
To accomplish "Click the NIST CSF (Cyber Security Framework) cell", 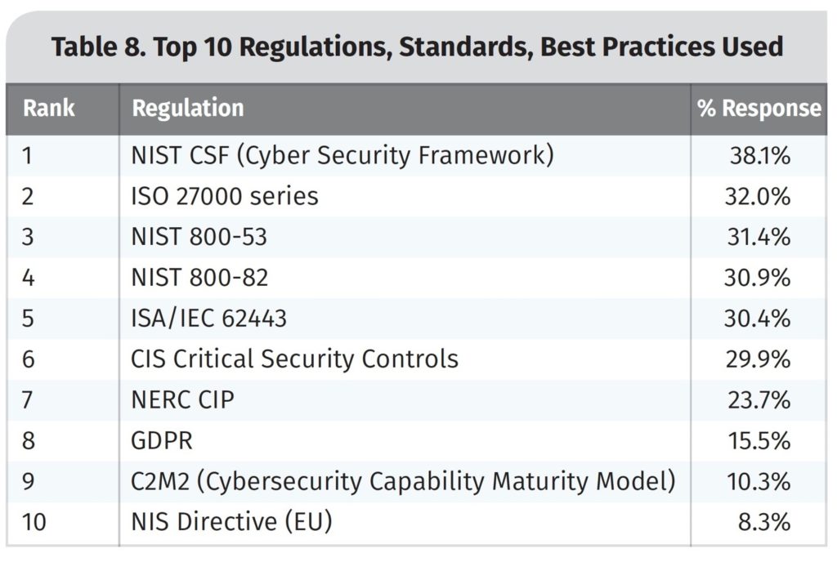I will pos(342,156).
